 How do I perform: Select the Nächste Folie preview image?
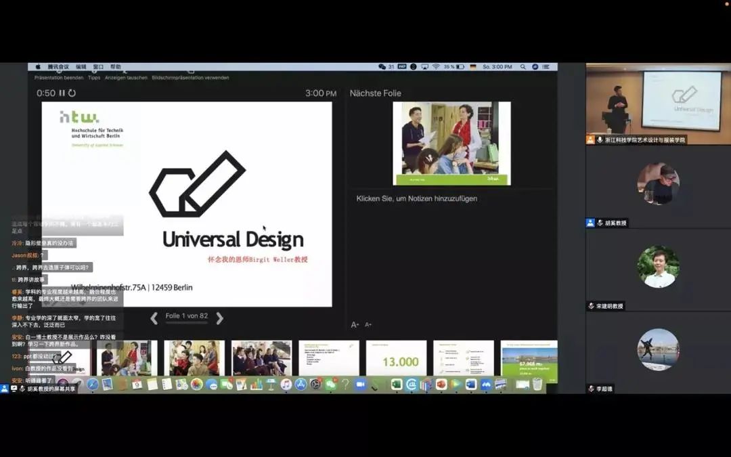tap(451, 143)
